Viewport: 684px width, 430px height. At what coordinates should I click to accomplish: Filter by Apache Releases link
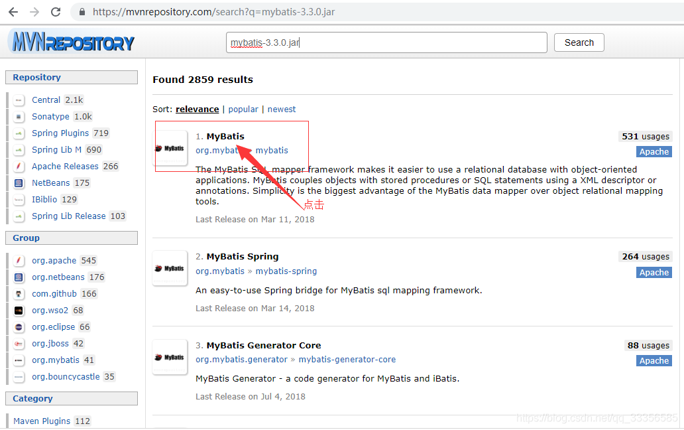click(65, 167)
